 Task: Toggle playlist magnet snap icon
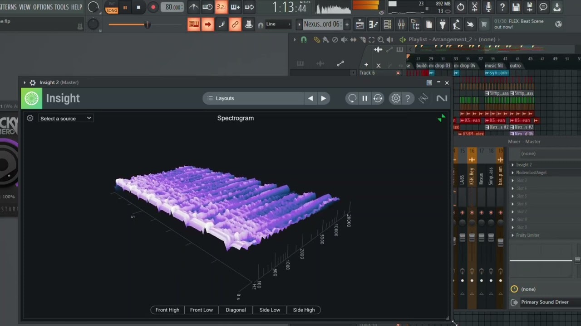pyautogui.click(x=304, y=39)
